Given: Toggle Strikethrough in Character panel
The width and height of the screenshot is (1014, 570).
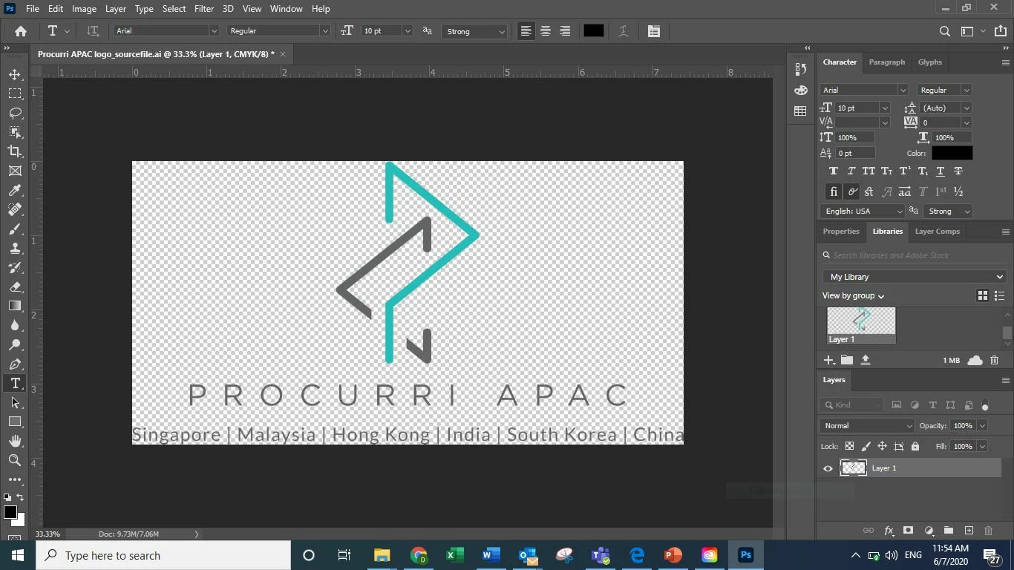Looking at the screenshot, I should tap(958, 171).
